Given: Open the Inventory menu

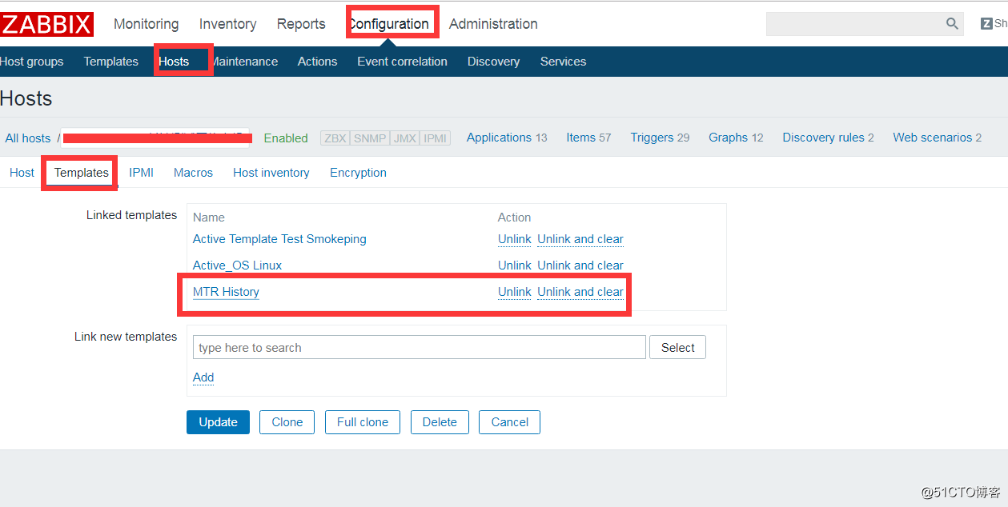Looking at the screenshot, I should [x=228, y=24].
